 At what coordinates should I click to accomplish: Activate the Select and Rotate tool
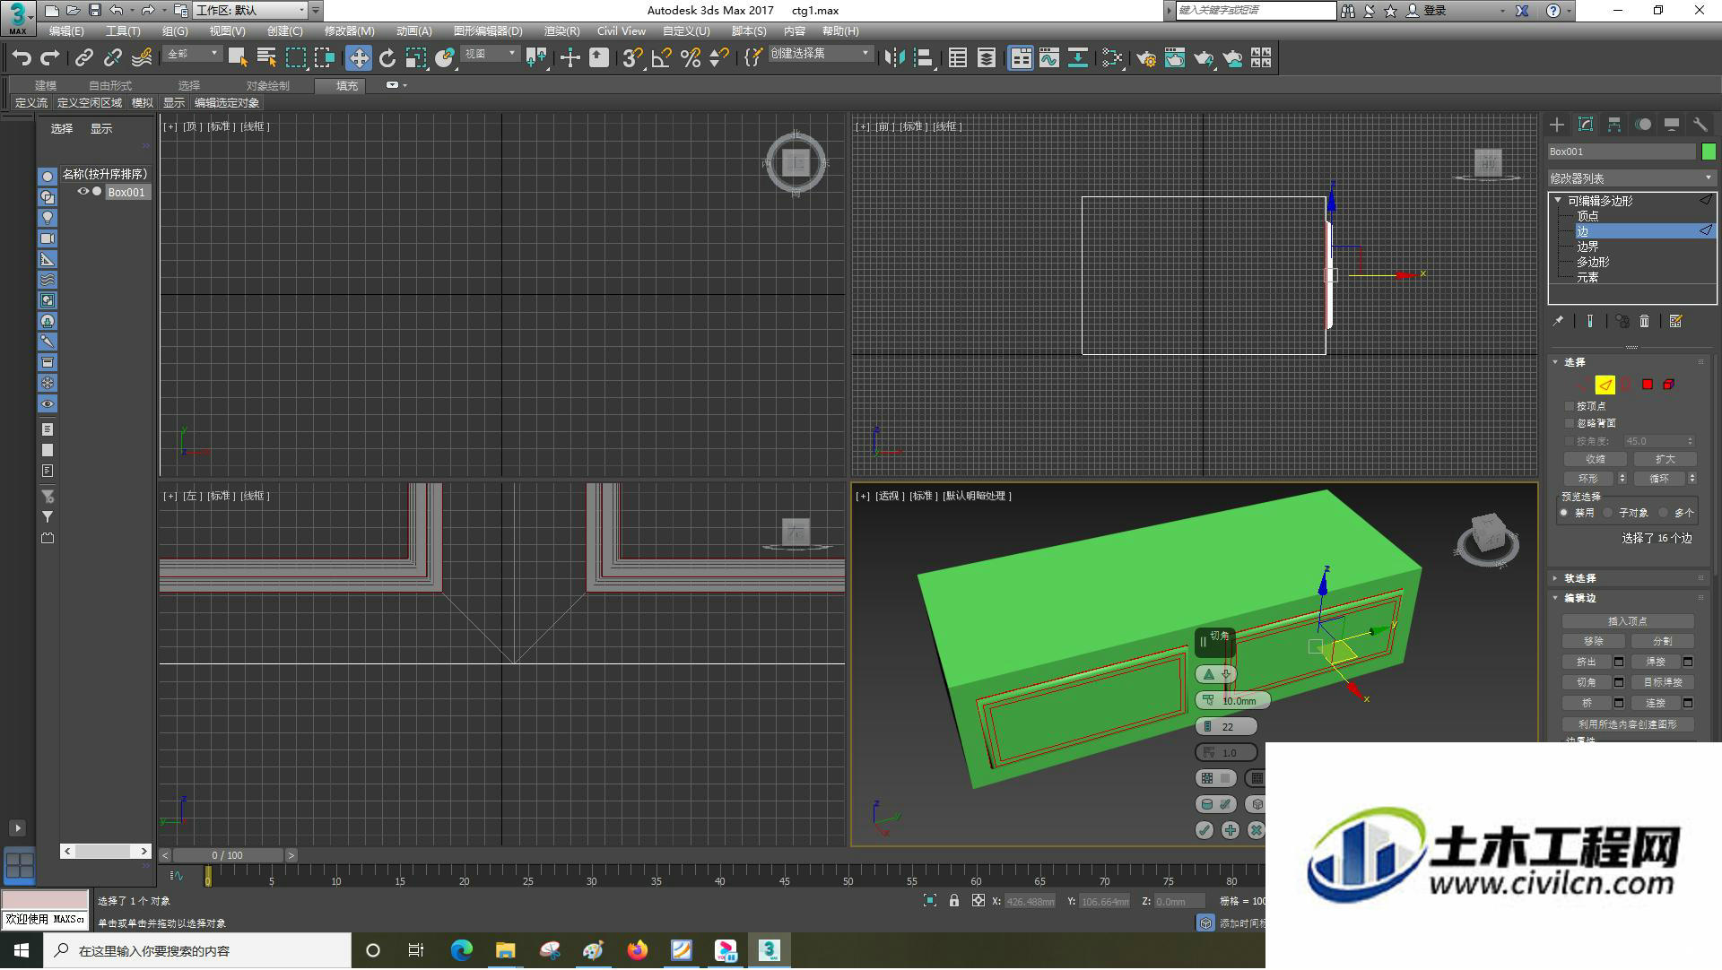pos(387,58)
